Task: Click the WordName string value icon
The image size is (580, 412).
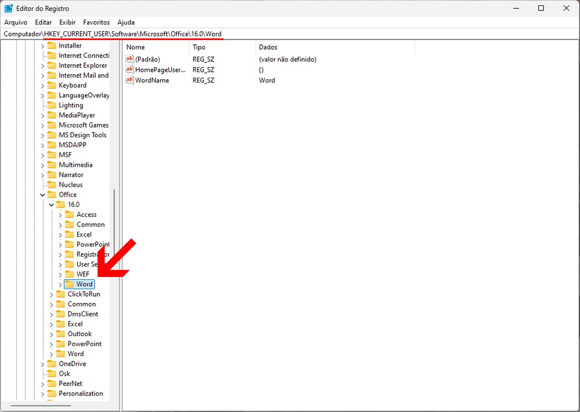Action: click(130, 80)
